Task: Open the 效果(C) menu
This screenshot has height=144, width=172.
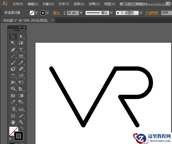Action: coord(94,4)
